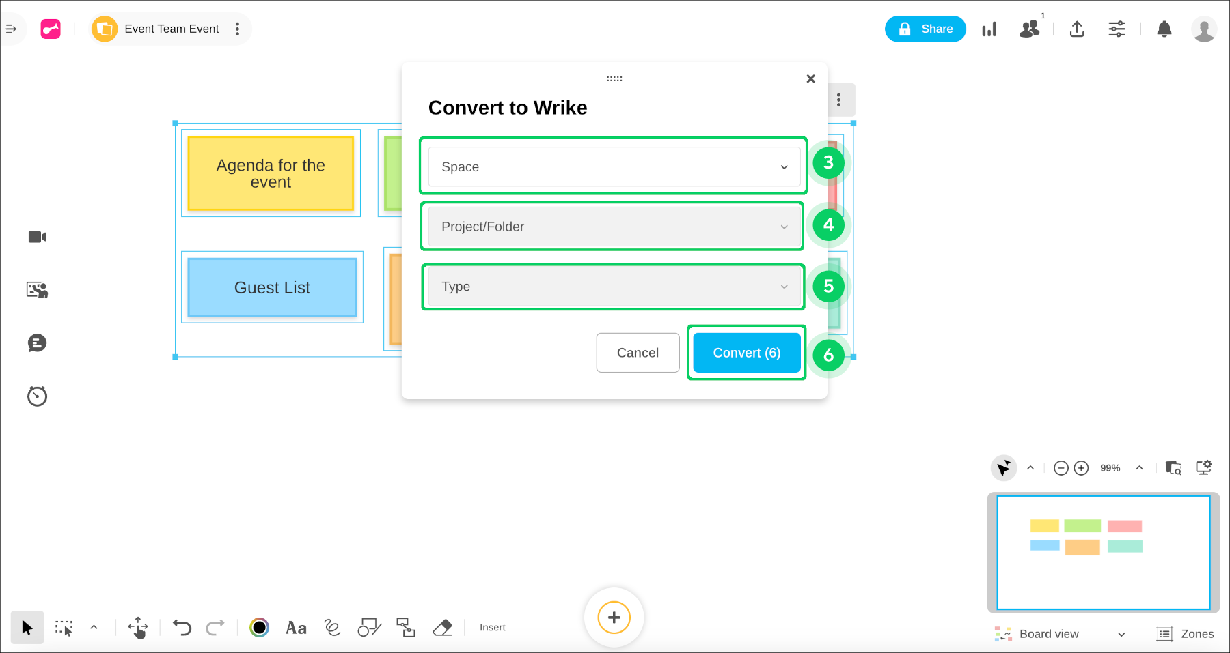The image size is (1230, 653).
Task: Toggle the Zones panel
Action: coord(1186,634)
